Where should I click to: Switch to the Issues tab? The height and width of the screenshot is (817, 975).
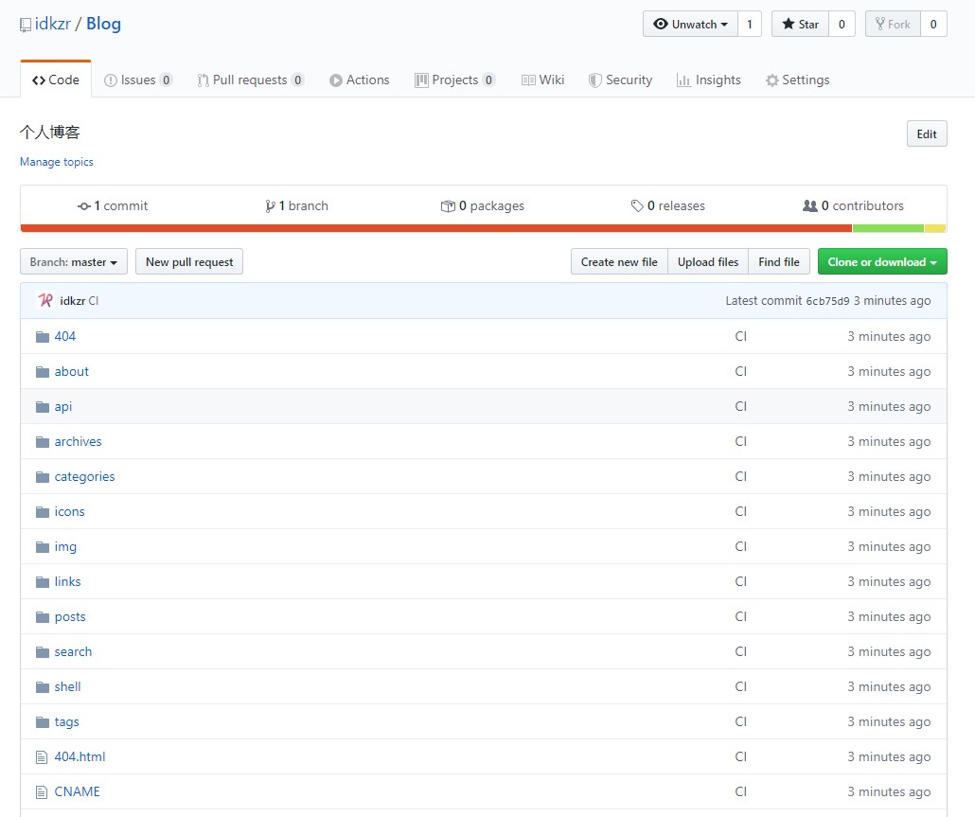pyautogui.click(x=137, y=80)
